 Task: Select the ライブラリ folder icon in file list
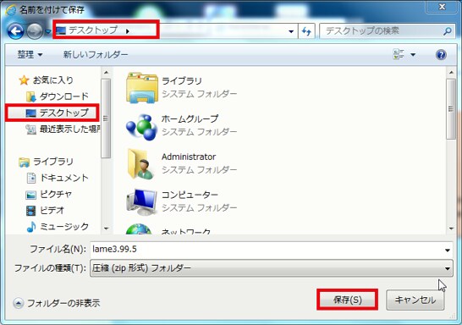pos(141,88)
